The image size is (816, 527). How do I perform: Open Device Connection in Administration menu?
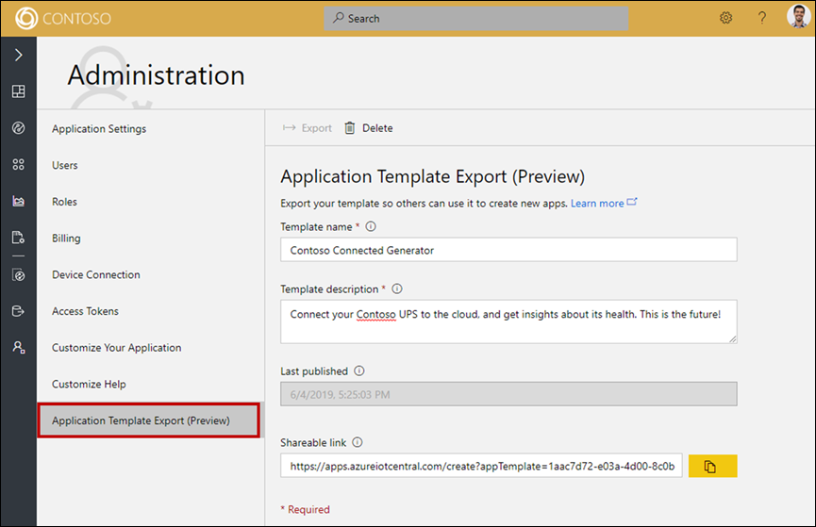(x=96, y=274)
